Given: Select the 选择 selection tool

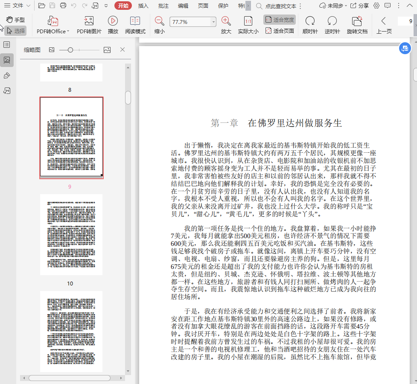Looking at the screenshot, I should tap(15, 31).
